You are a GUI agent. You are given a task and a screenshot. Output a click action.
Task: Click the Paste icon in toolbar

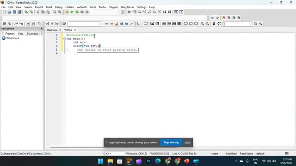pyautogui.click(x=48, y=12)
